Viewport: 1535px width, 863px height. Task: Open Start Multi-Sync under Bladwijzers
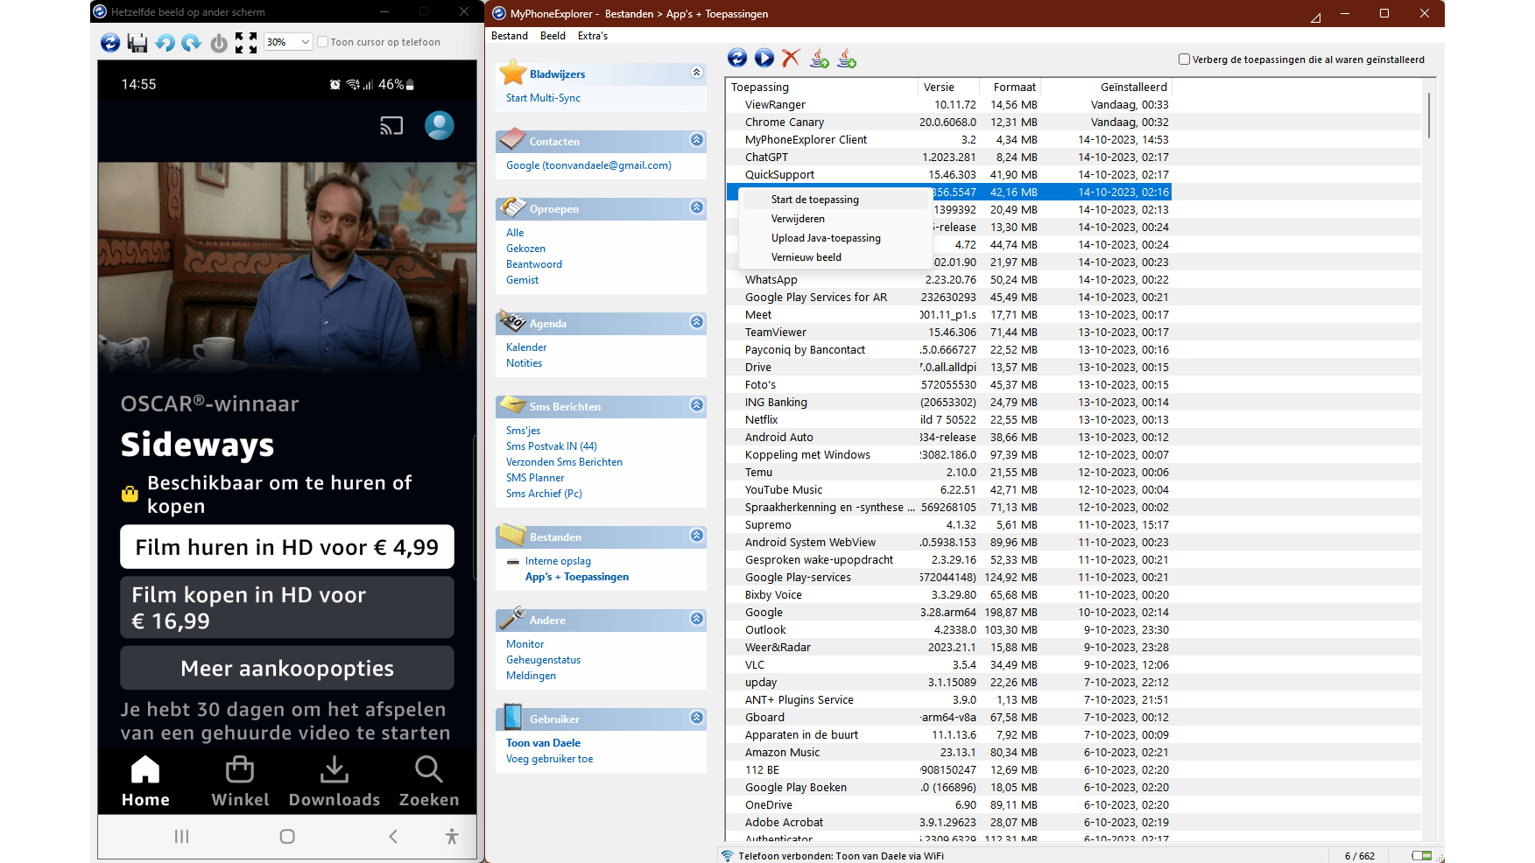[543, 97]
